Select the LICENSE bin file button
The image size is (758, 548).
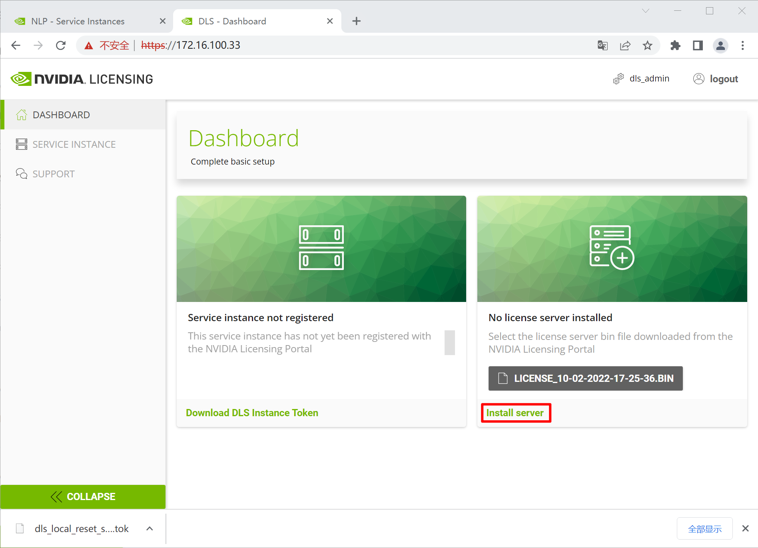click(585, 378)
